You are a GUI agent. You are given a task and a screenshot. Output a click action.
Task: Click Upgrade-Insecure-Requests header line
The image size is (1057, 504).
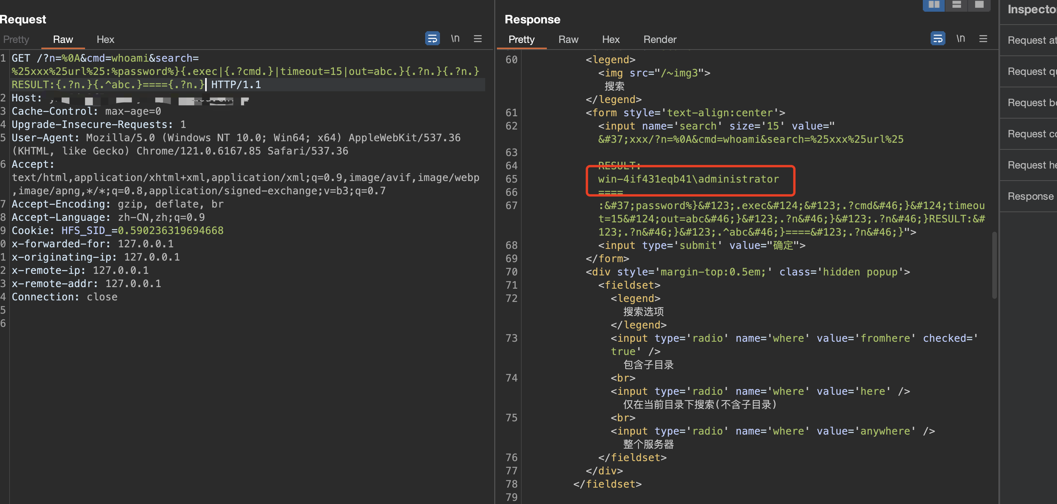point(99,124)
